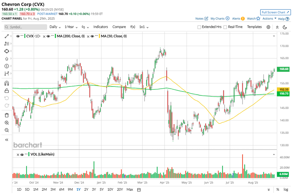Select the 6M time range
The height and width of the screenshot is (195, 294).
(62, 189)
